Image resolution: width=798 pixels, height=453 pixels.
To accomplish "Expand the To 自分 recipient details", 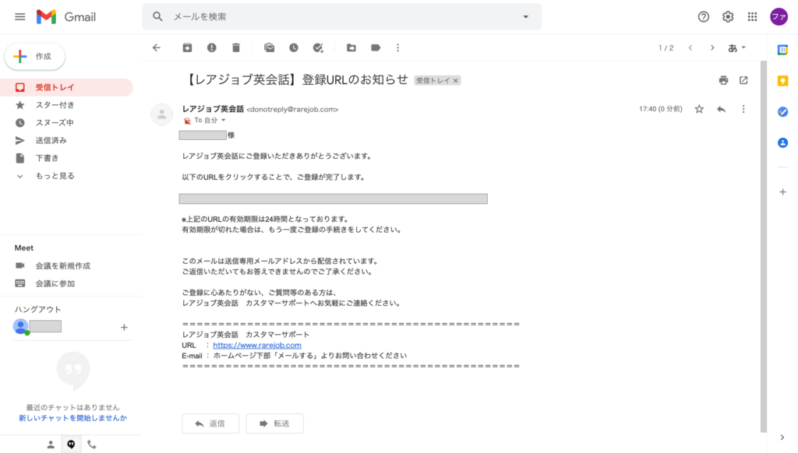I will click(x=223, y=121).
